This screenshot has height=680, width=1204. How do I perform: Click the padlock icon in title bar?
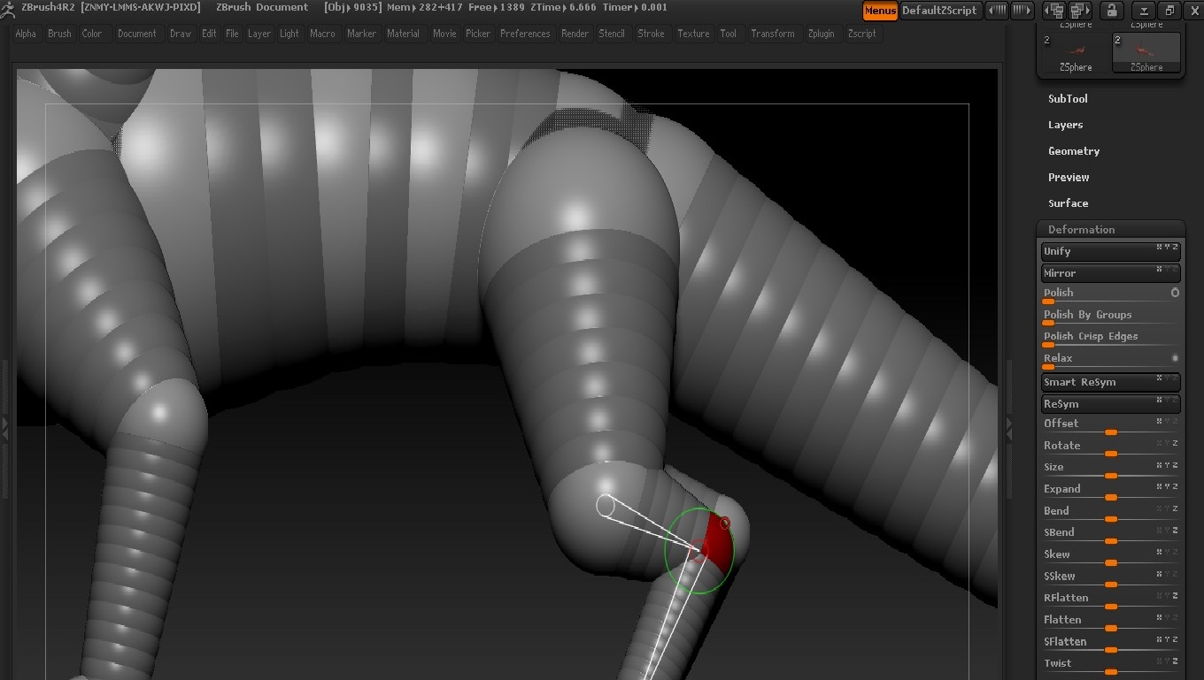pyautogui.click(x=1111, y=11)
